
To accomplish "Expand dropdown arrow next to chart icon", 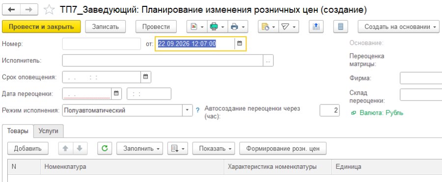I will tap(202, 27).
